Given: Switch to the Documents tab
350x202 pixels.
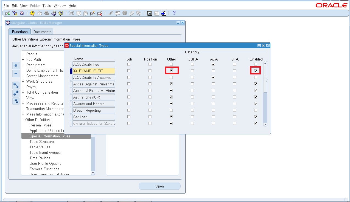Looking at the screenshot, I should (42, 31).
